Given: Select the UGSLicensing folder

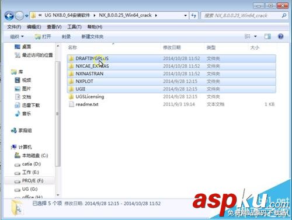Looking at the screenshot, I should click(x=172, y=96).
